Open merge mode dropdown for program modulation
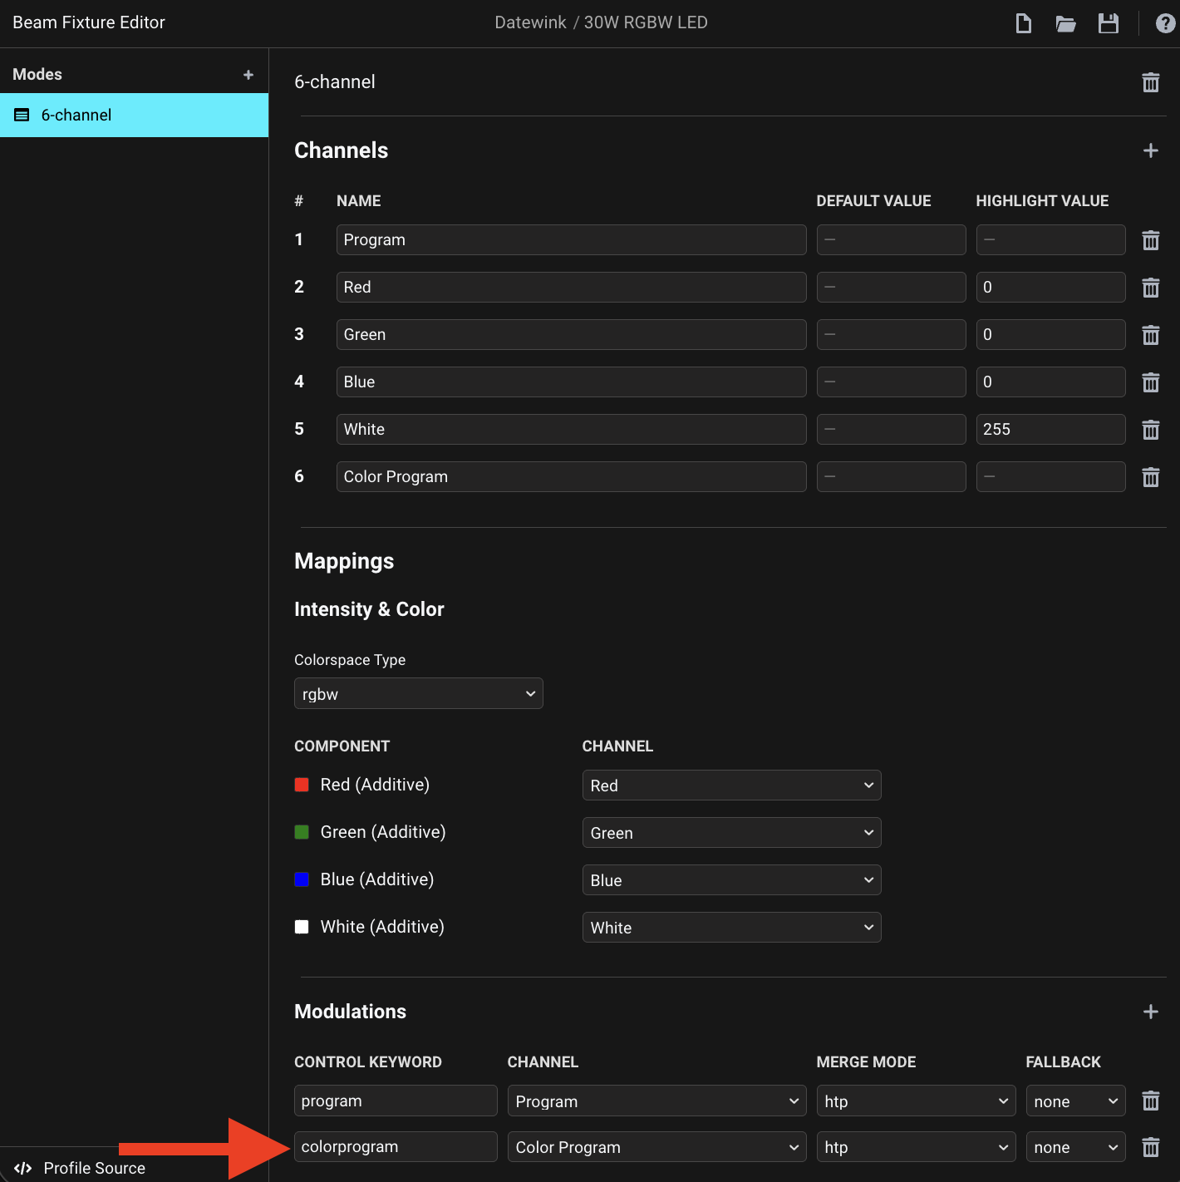This screenshot has height=1182, width=1180. click(915, 1101)
